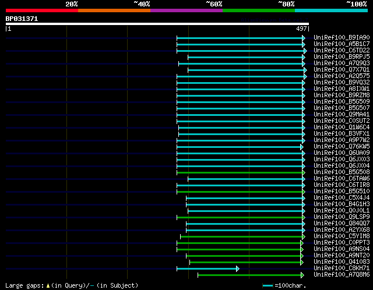Screen dimensions: 373x290
Task: Open the UniRef100_A2YX68 hit
Action: coord(342,230)
